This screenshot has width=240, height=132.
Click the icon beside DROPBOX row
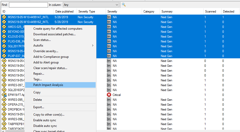(4, 109)
